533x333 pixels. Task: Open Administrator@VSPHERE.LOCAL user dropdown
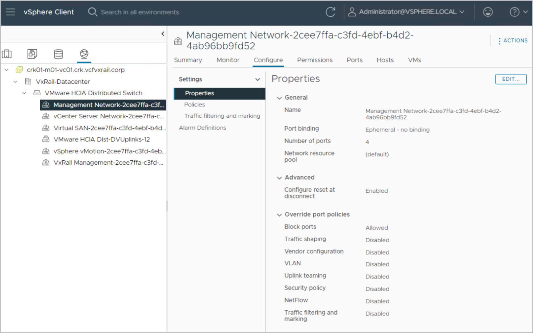point(407,12)
